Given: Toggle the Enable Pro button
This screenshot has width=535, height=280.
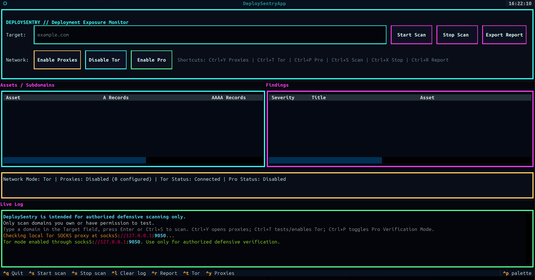Looking at the screenshot, I should (x=151, y=60).
